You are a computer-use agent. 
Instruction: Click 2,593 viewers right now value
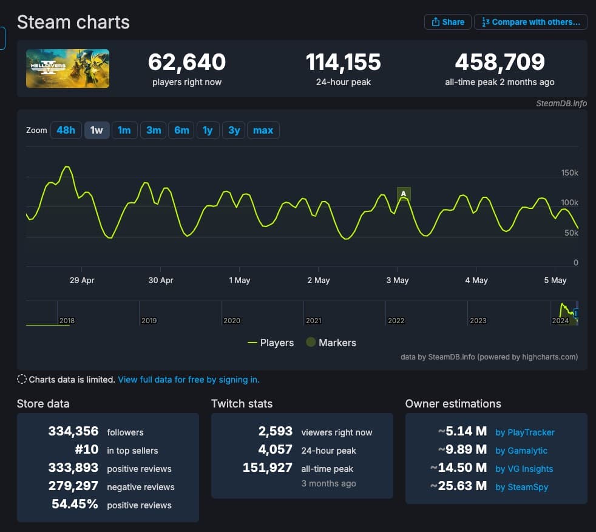(276, 431)
